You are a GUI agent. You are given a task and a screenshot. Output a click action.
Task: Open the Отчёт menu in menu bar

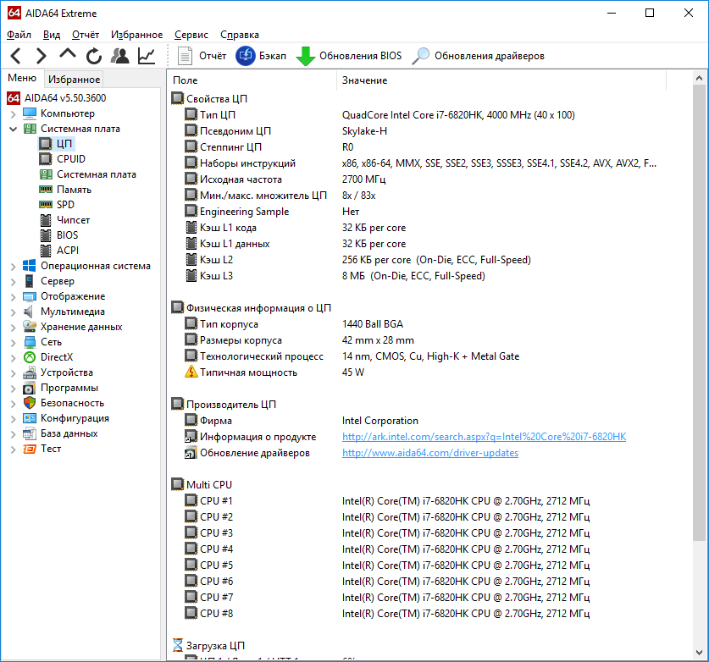point(86,35)
